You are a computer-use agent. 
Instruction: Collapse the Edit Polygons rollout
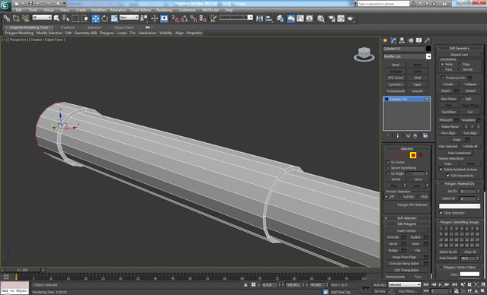pyautogui.click(x=406, y=224)
